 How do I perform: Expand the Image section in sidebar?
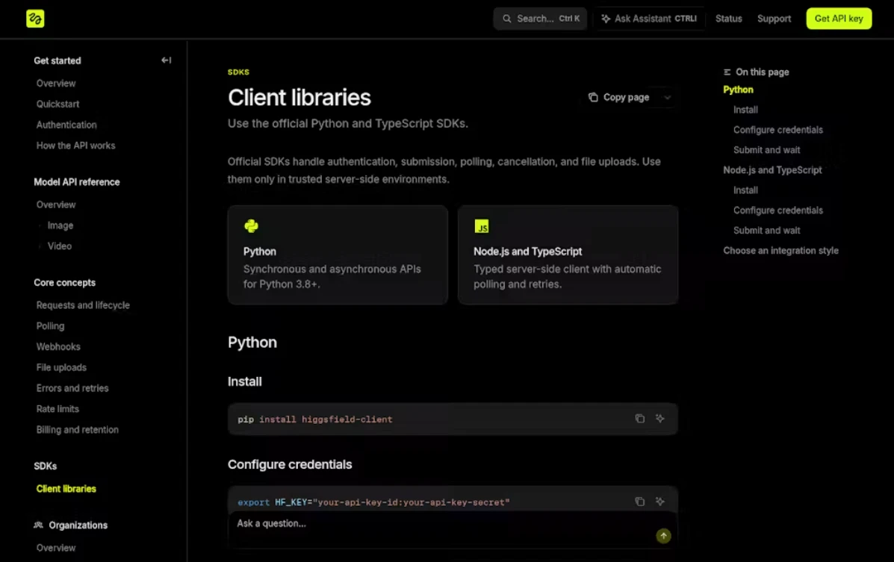pyautogui.click(x=60, y=225)
